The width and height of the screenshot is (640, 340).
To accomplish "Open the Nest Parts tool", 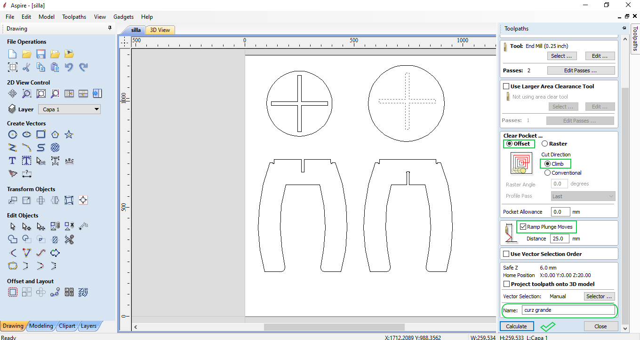I will (x=83, y=292).
